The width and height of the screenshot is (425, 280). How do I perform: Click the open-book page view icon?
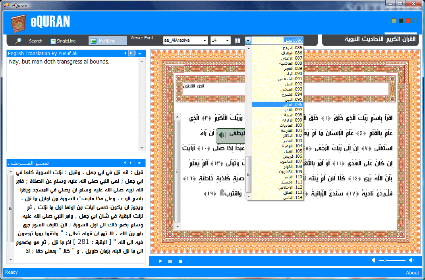pos(238,41)
